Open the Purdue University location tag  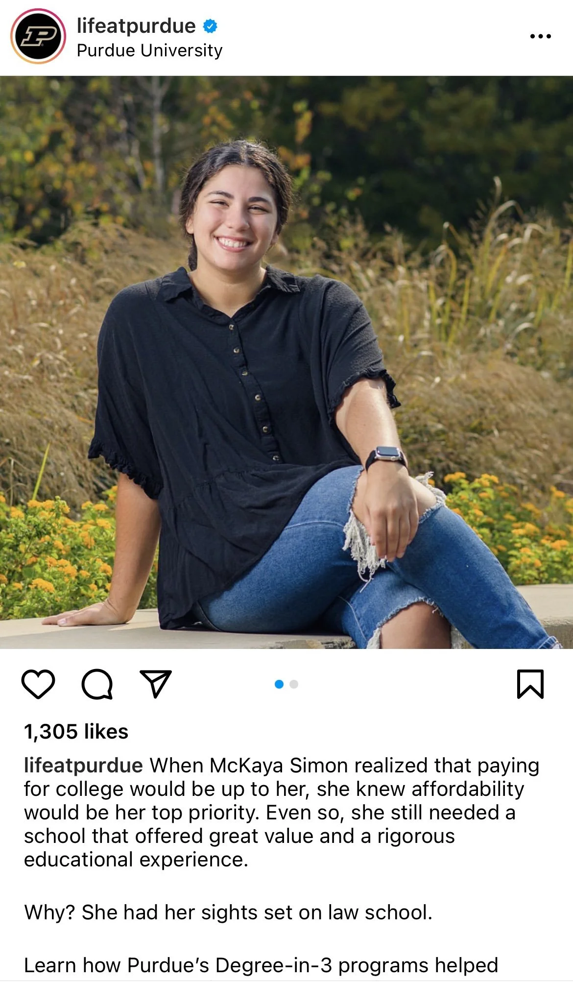tap(149, 50)
